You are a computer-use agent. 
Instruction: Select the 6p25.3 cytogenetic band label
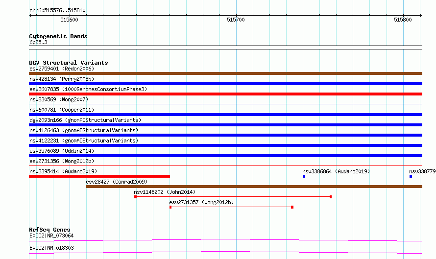pyautogui.click(x=38, y=42)
